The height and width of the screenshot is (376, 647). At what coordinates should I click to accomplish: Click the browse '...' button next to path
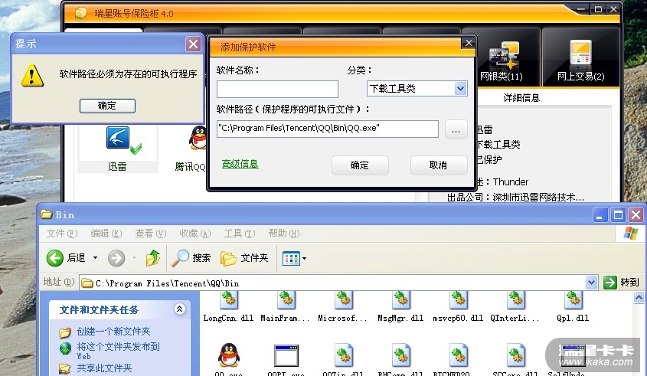click(456, 129)
